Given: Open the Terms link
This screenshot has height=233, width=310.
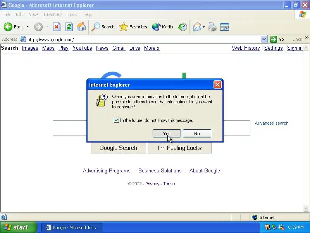Looking at the screenshot, I should [169, 184].
